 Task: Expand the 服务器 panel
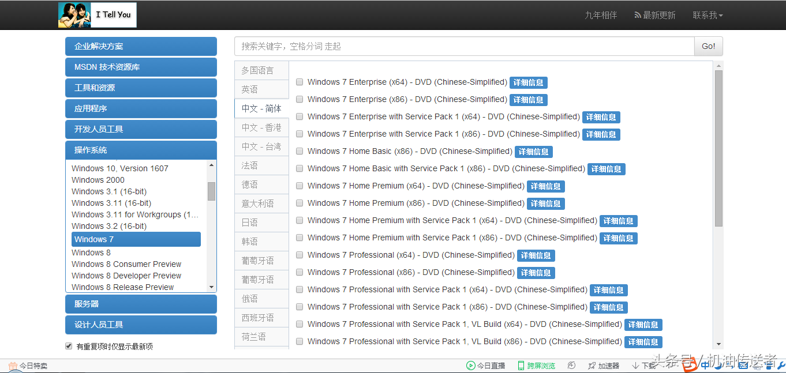(141, 304)
